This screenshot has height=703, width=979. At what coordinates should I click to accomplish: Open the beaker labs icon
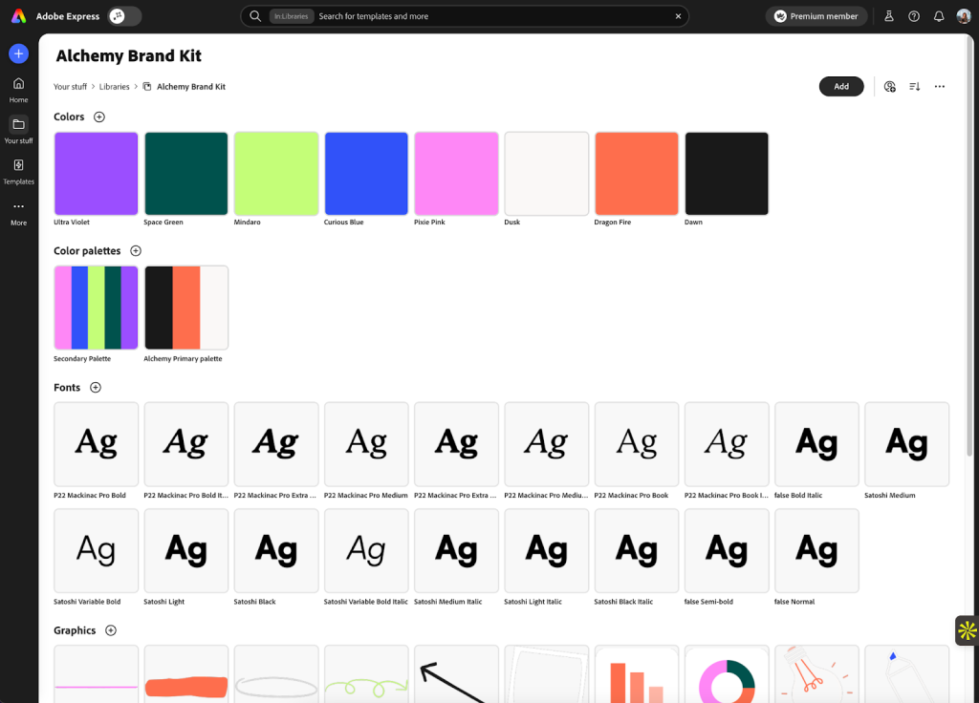(x=889, y=16)
